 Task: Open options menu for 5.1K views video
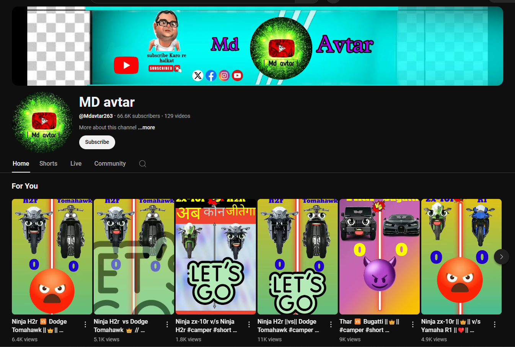pyautogui.click(x=167, y=324)
